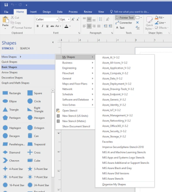Click the Copy button
172x192 pixels.
tap(16, 23)
